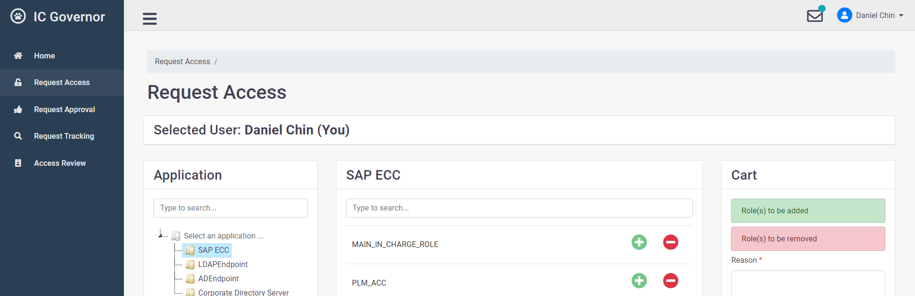This screenshot has height=296, width=915.
Task: Click the LDAPEndpoint folder icon
Action: click(190, 265)
